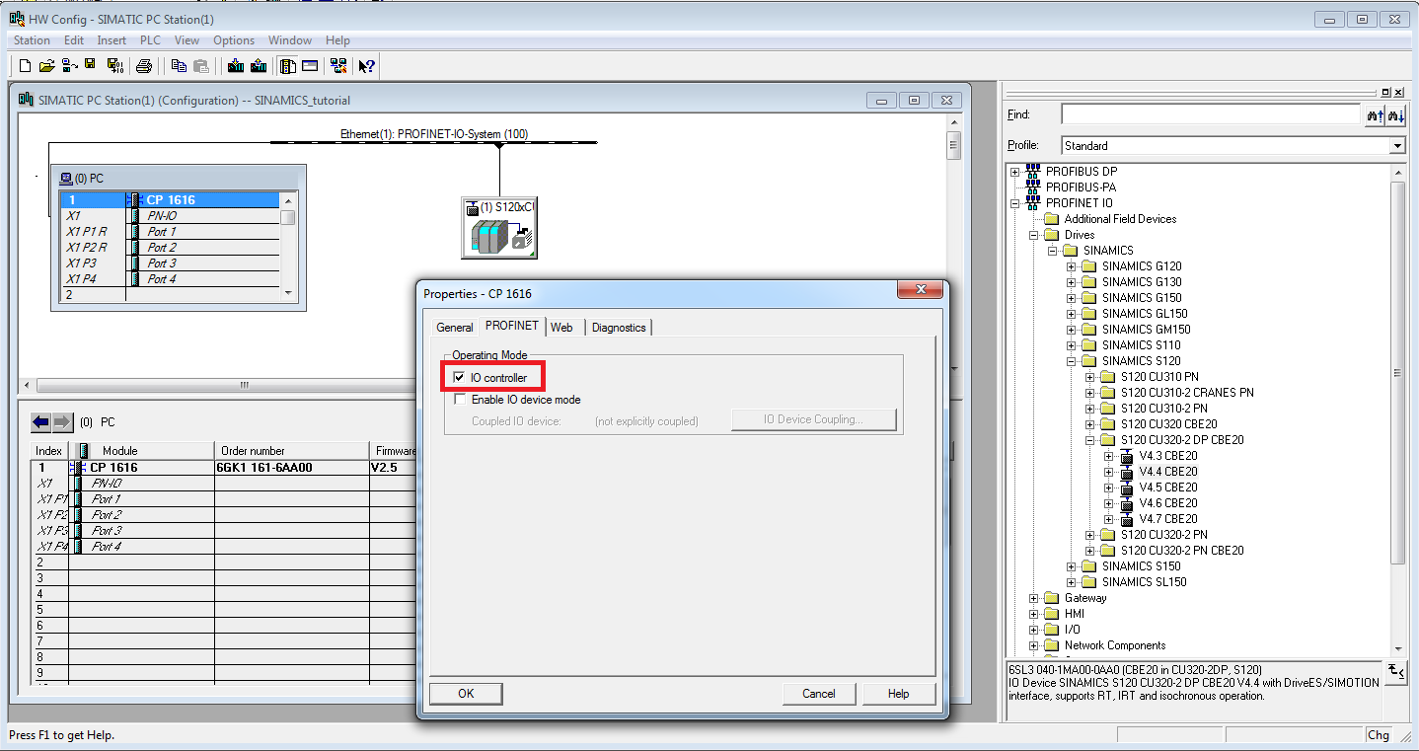1419x751 pixels.
Task: Collapse the PROFINET IO tree node
Action: [1014, 203]
